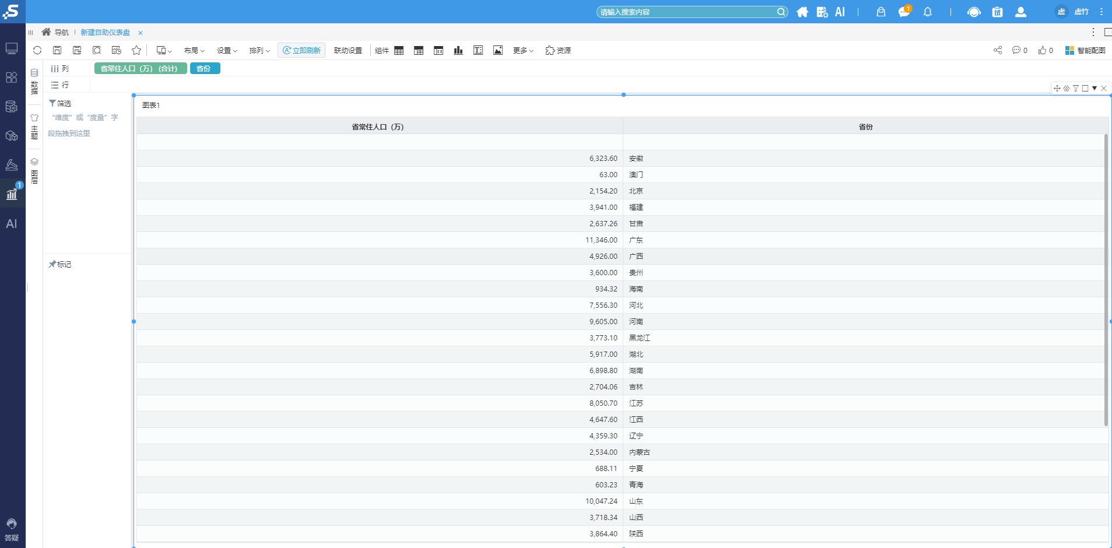Click the 黑龙江 row cell
This screenshot has width=1112, height=548.
[866, 338]
